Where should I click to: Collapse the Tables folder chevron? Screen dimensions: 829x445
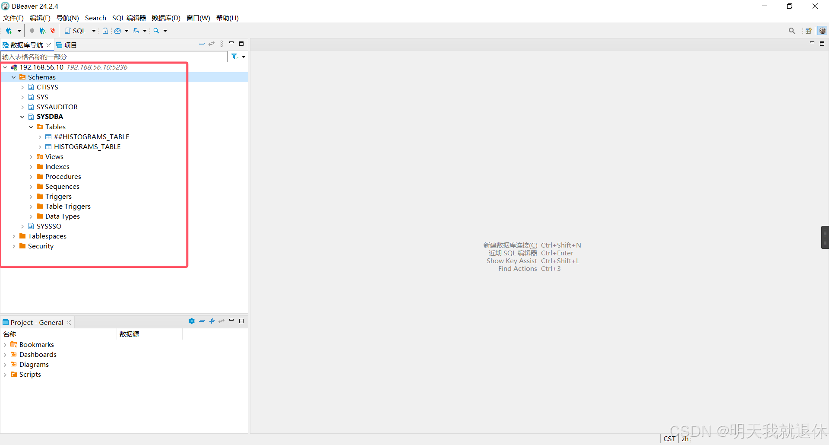[31, 127]
